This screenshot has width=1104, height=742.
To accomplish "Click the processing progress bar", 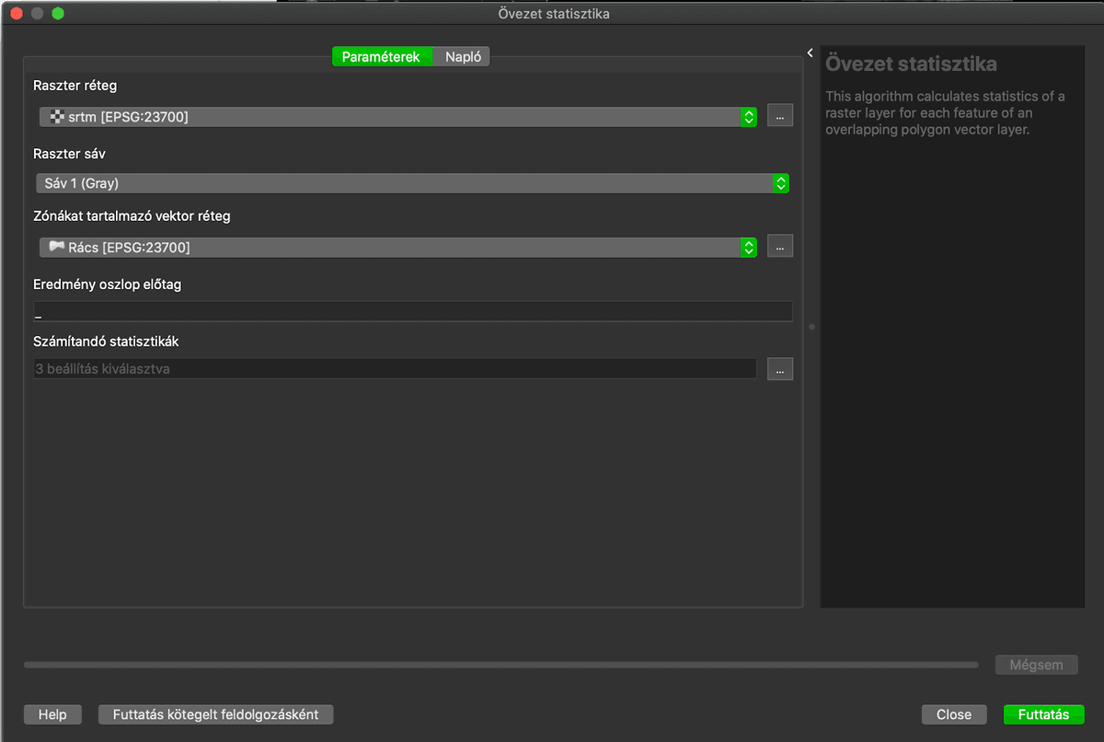I will (x=501, y=665).
